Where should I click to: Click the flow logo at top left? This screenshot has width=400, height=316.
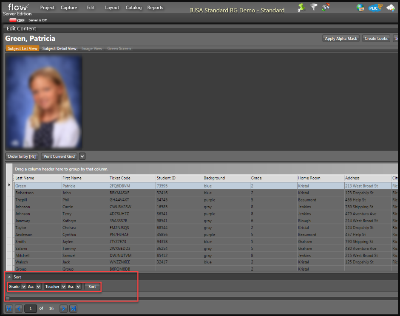[x=18, y=6]
